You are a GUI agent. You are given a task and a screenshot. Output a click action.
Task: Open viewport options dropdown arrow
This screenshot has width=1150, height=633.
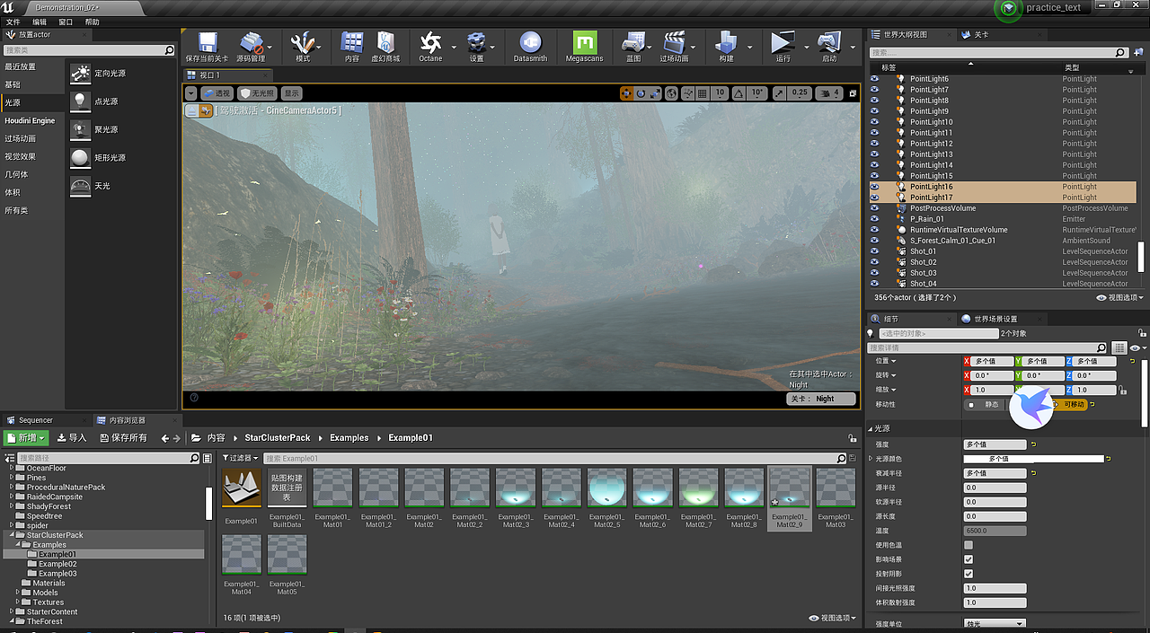[x=190, y=93]
